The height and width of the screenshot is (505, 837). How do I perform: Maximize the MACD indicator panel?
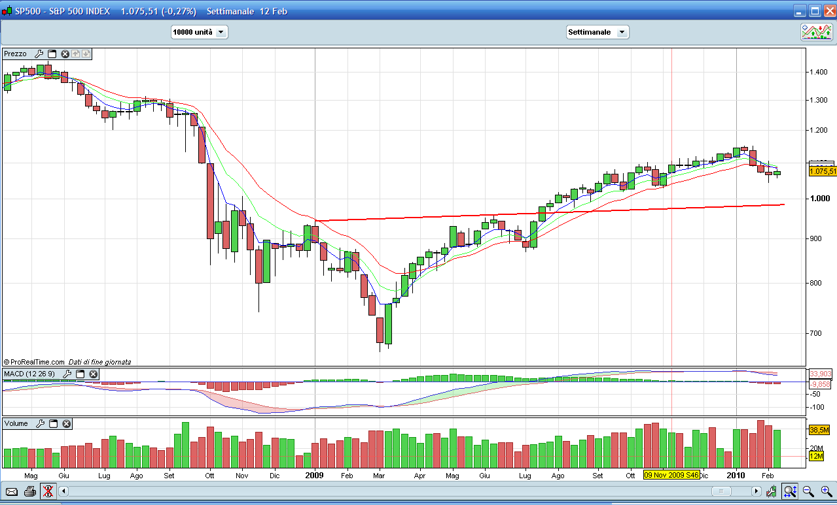(80, 374)
